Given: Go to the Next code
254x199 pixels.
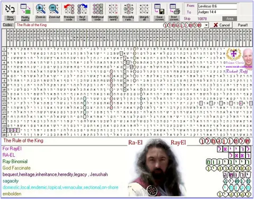Looking at the screenshot, I should [83, 9].
